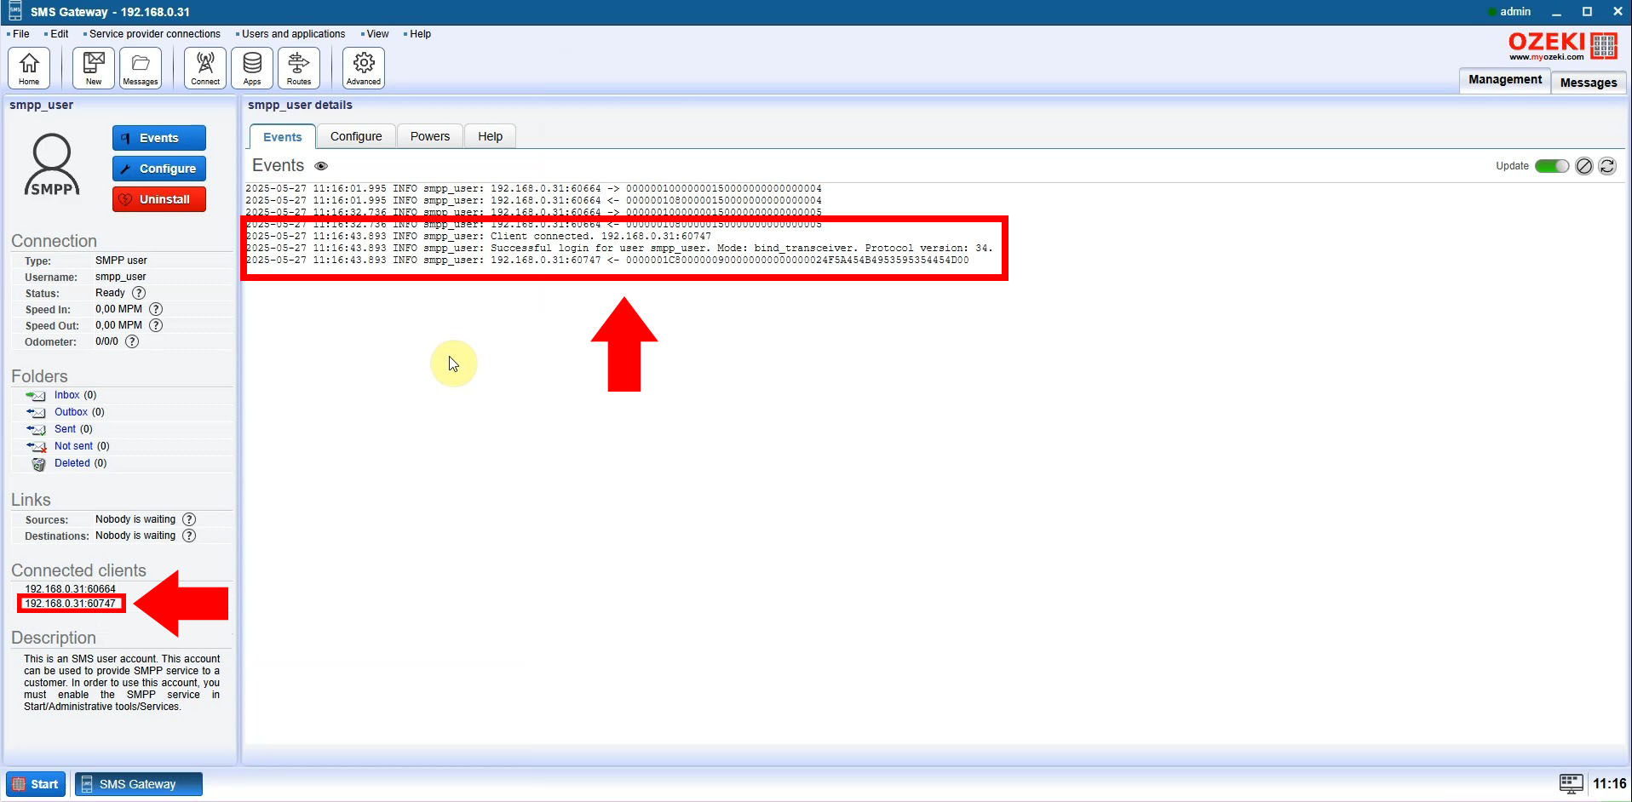
Task: Click the eye icon next to Events heading
Action: (321, 166)
